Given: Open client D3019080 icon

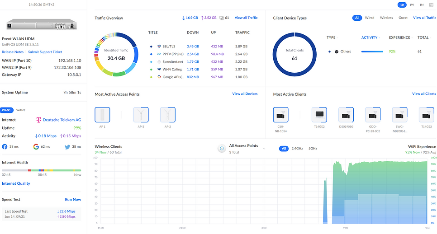Looking at the screenshot, I should point(346,115).
